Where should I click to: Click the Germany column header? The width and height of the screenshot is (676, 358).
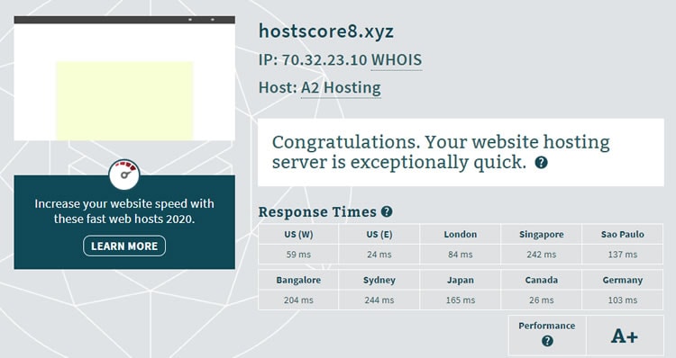click(x=622, y=280)
